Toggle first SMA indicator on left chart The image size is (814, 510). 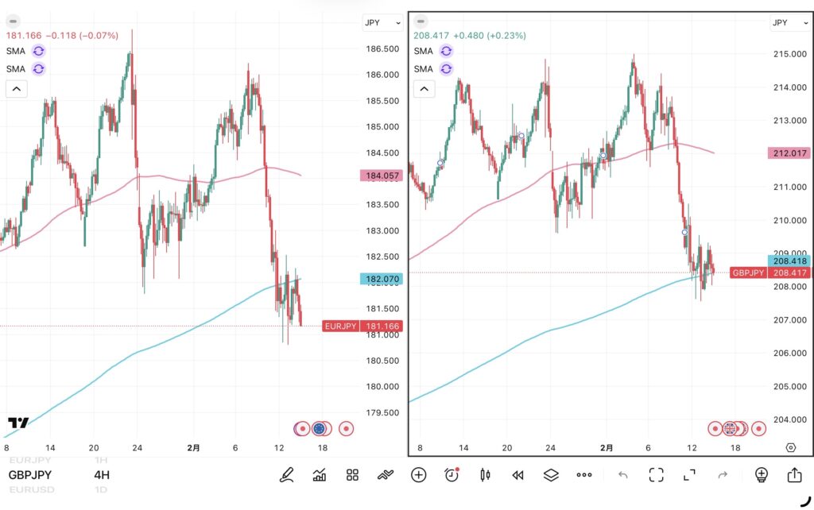(39, 51)
